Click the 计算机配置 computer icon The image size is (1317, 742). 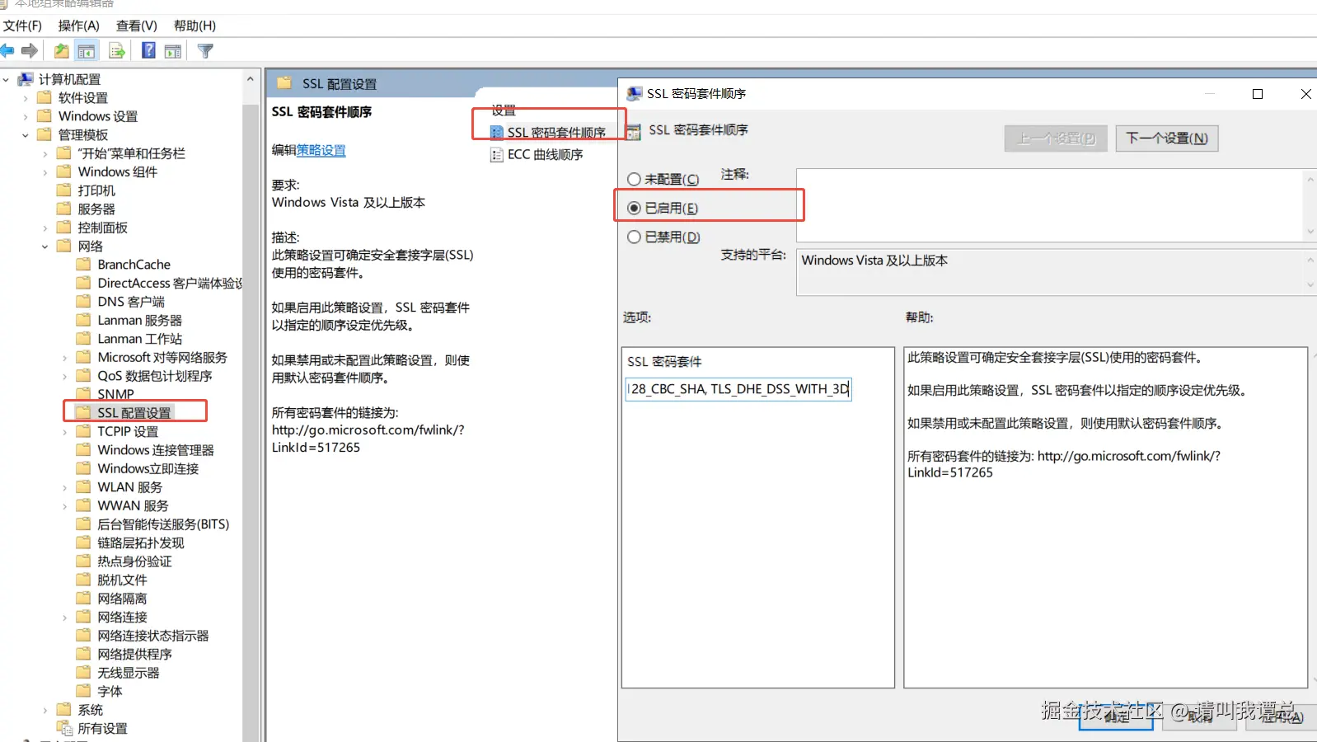26,79
